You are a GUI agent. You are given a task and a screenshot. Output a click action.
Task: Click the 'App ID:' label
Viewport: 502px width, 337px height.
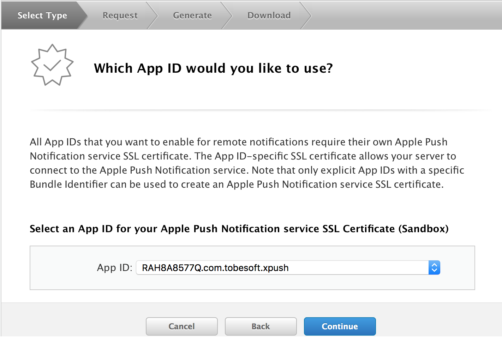114,267
